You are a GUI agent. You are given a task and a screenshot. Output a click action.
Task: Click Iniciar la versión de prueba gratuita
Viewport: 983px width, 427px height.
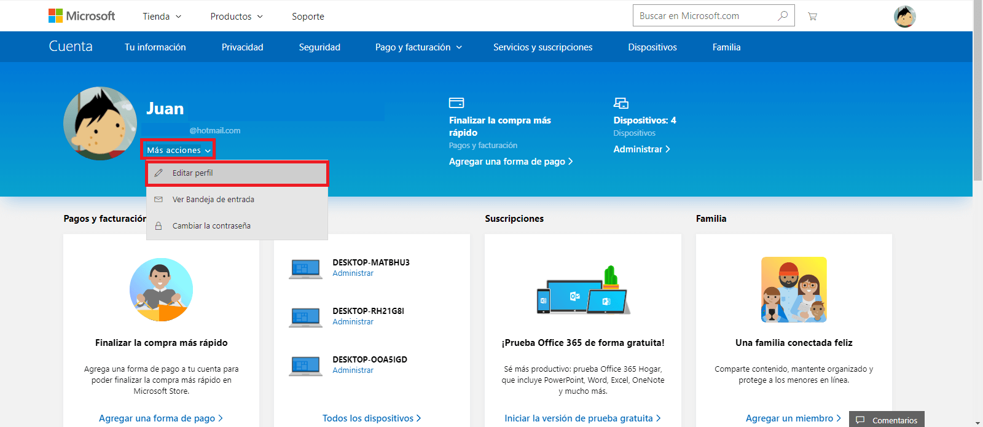[582, 418]
